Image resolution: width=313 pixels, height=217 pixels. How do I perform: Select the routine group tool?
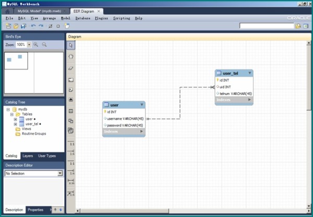[71, 131]
